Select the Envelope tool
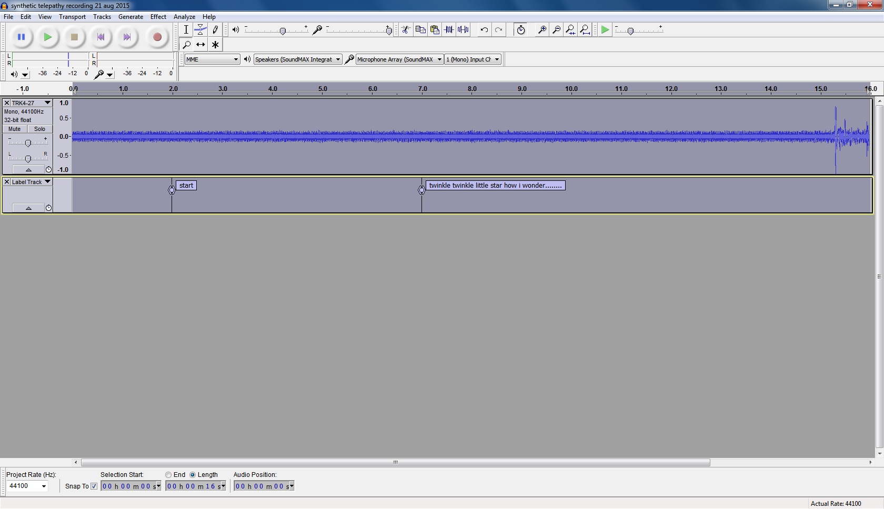884x509 pixels. (x=200, y=30)
